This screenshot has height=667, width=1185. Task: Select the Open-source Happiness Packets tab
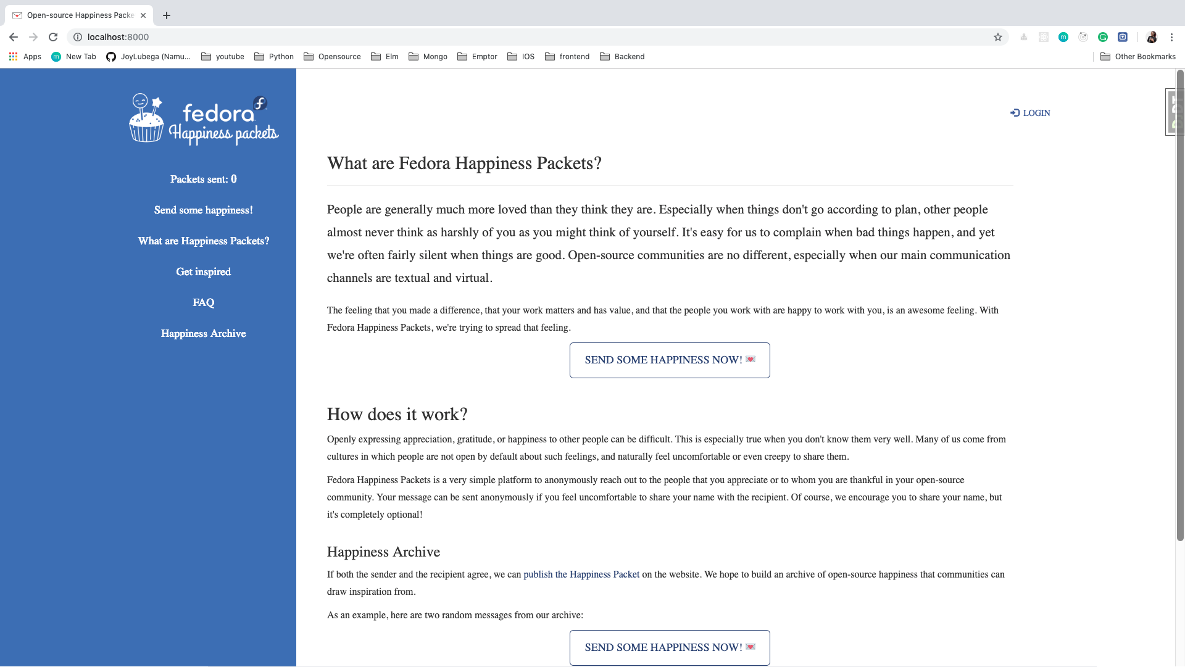79,15
